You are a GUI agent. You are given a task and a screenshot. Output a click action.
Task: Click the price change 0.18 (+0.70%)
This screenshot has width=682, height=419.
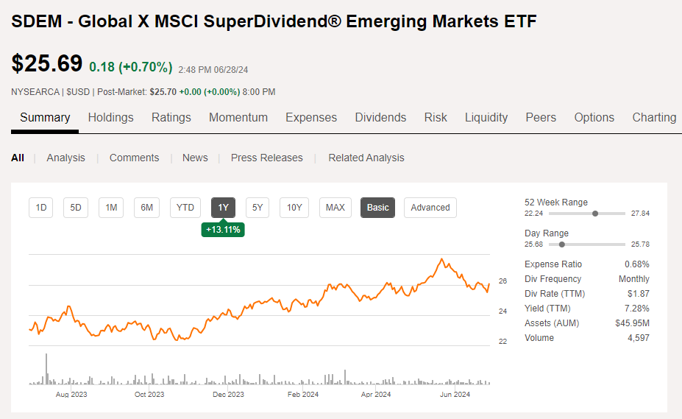(130, 67)
